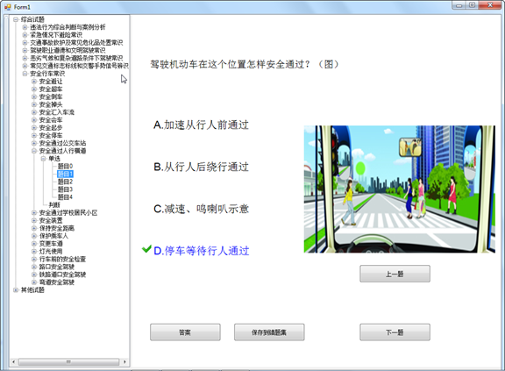The image size is (505, 371).
Task: Select the 判断 tree node
Action: pos(54,205)
